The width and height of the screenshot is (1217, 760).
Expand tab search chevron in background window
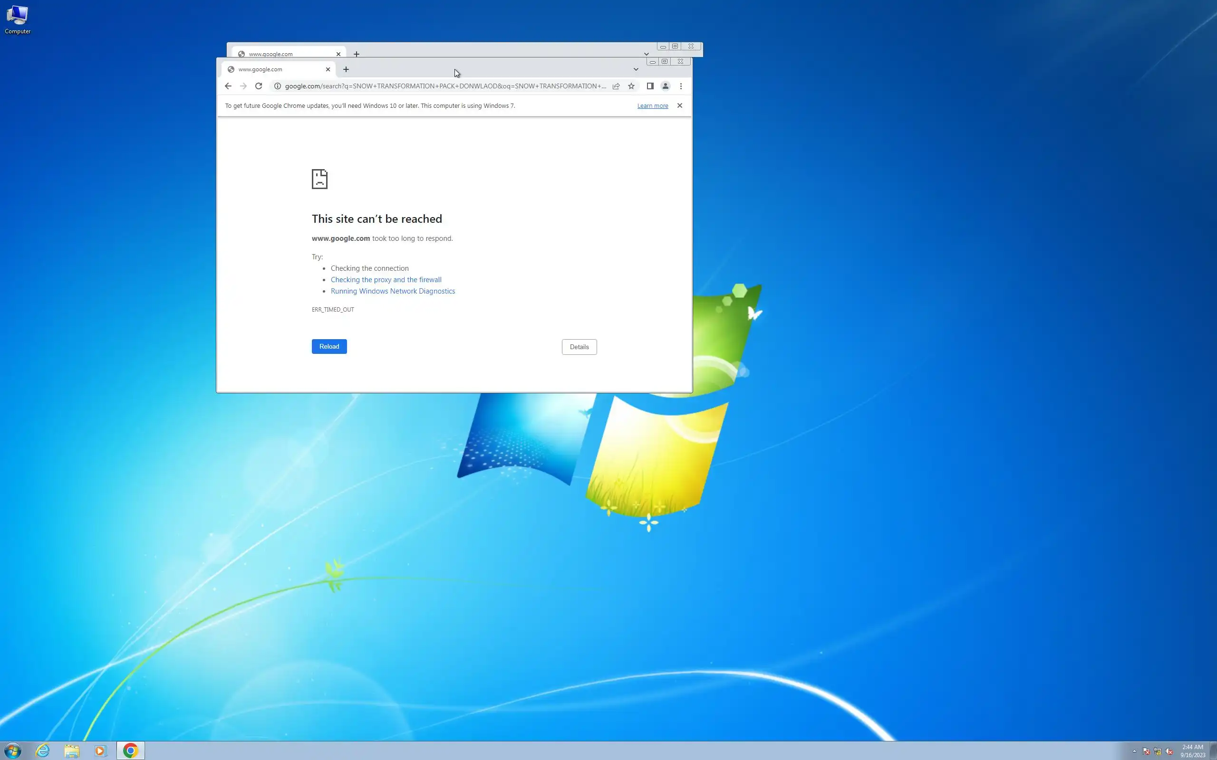(x=646, y=54)
